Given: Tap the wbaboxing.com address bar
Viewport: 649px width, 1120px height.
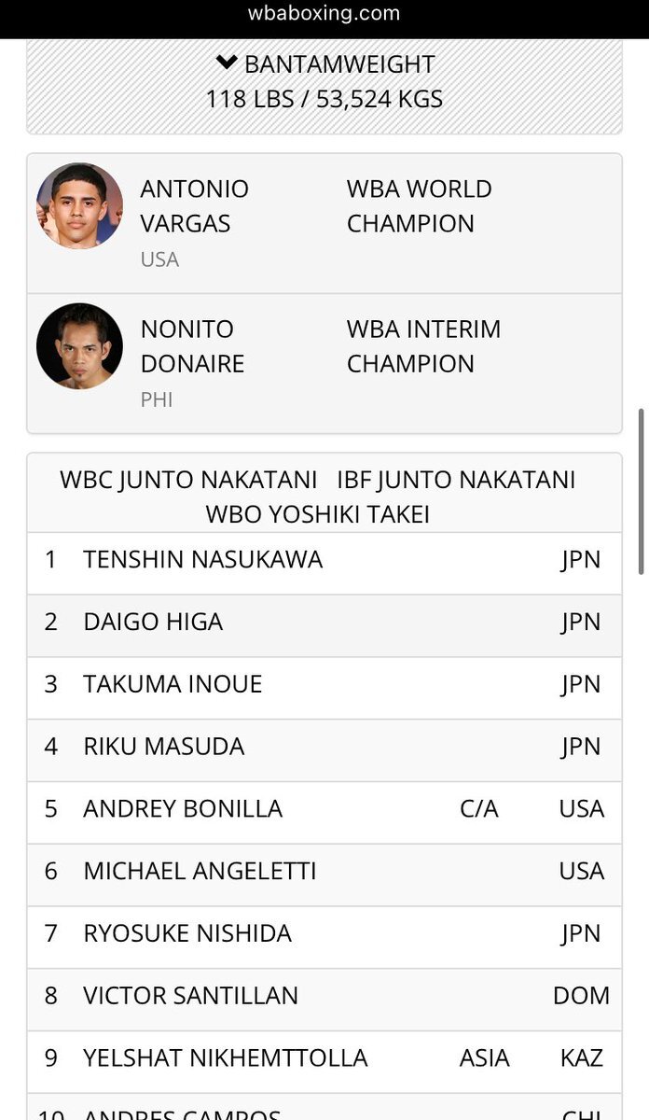Looking at the screenshot, I should [x=324, y=13].
